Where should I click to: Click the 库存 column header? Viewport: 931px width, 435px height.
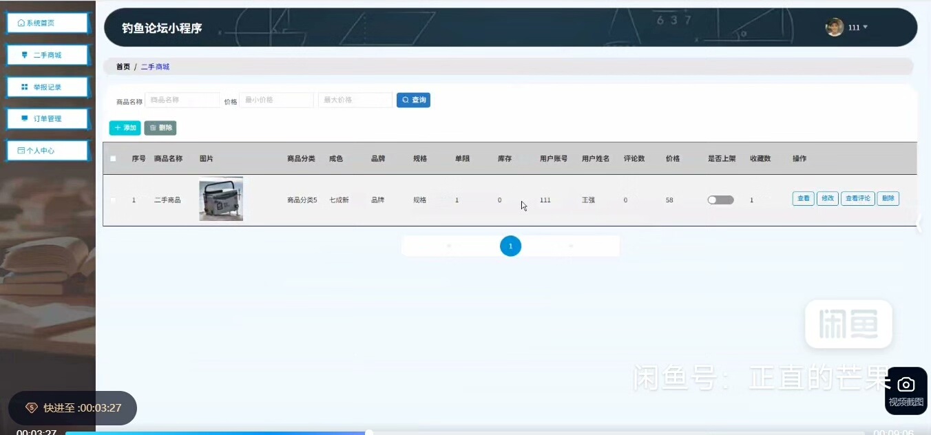click(505, 158)
